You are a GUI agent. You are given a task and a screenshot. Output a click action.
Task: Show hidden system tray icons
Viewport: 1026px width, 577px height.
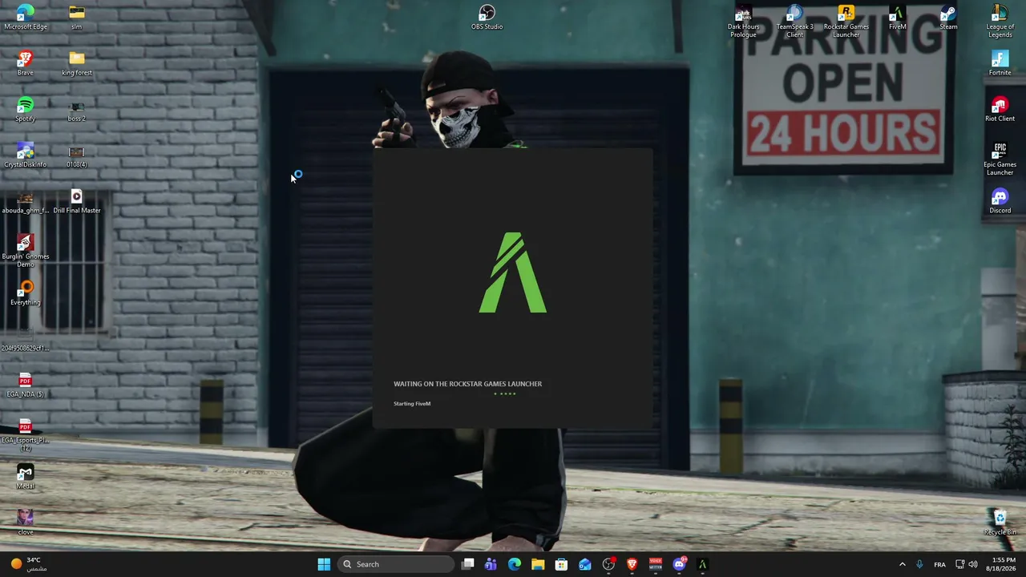point(902,564)
